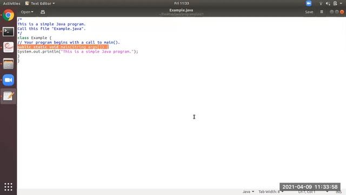Expand the system menu arrow
346x195 pixels.
(x=341, y=3)
